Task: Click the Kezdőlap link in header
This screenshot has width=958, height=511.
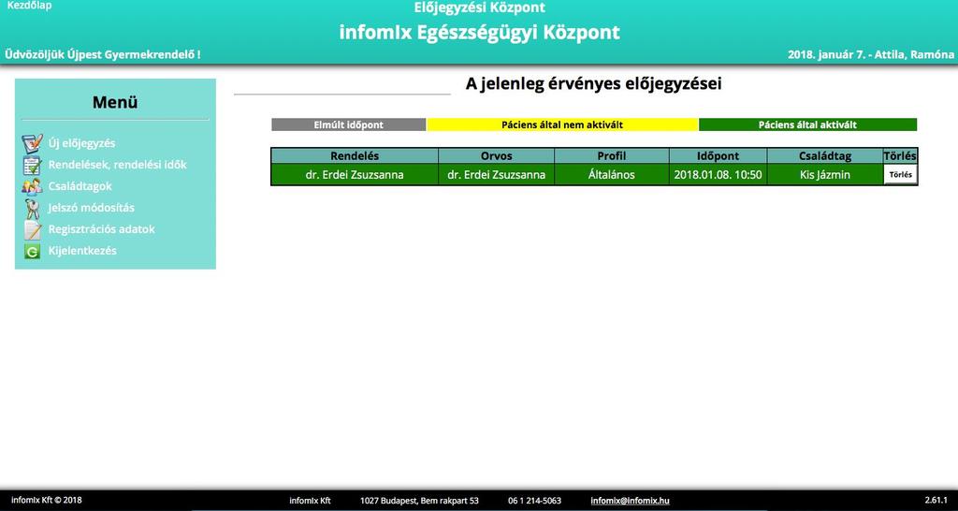Action: pyautogui.click(x=29, y=6)
